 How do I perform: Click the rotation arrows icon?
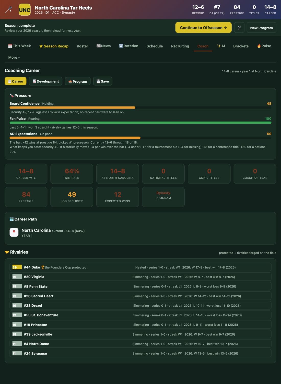(x=121, y=46)
